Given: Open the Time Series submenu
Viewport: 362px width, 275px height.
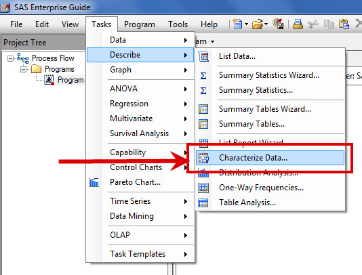Looking at the screenshot, I should 140,201.
